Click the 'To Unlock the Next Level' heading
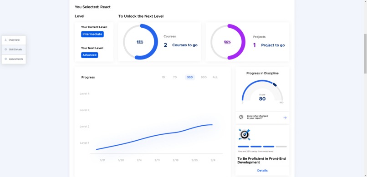The height and width of the screenshot is (177, 367). 141,16
